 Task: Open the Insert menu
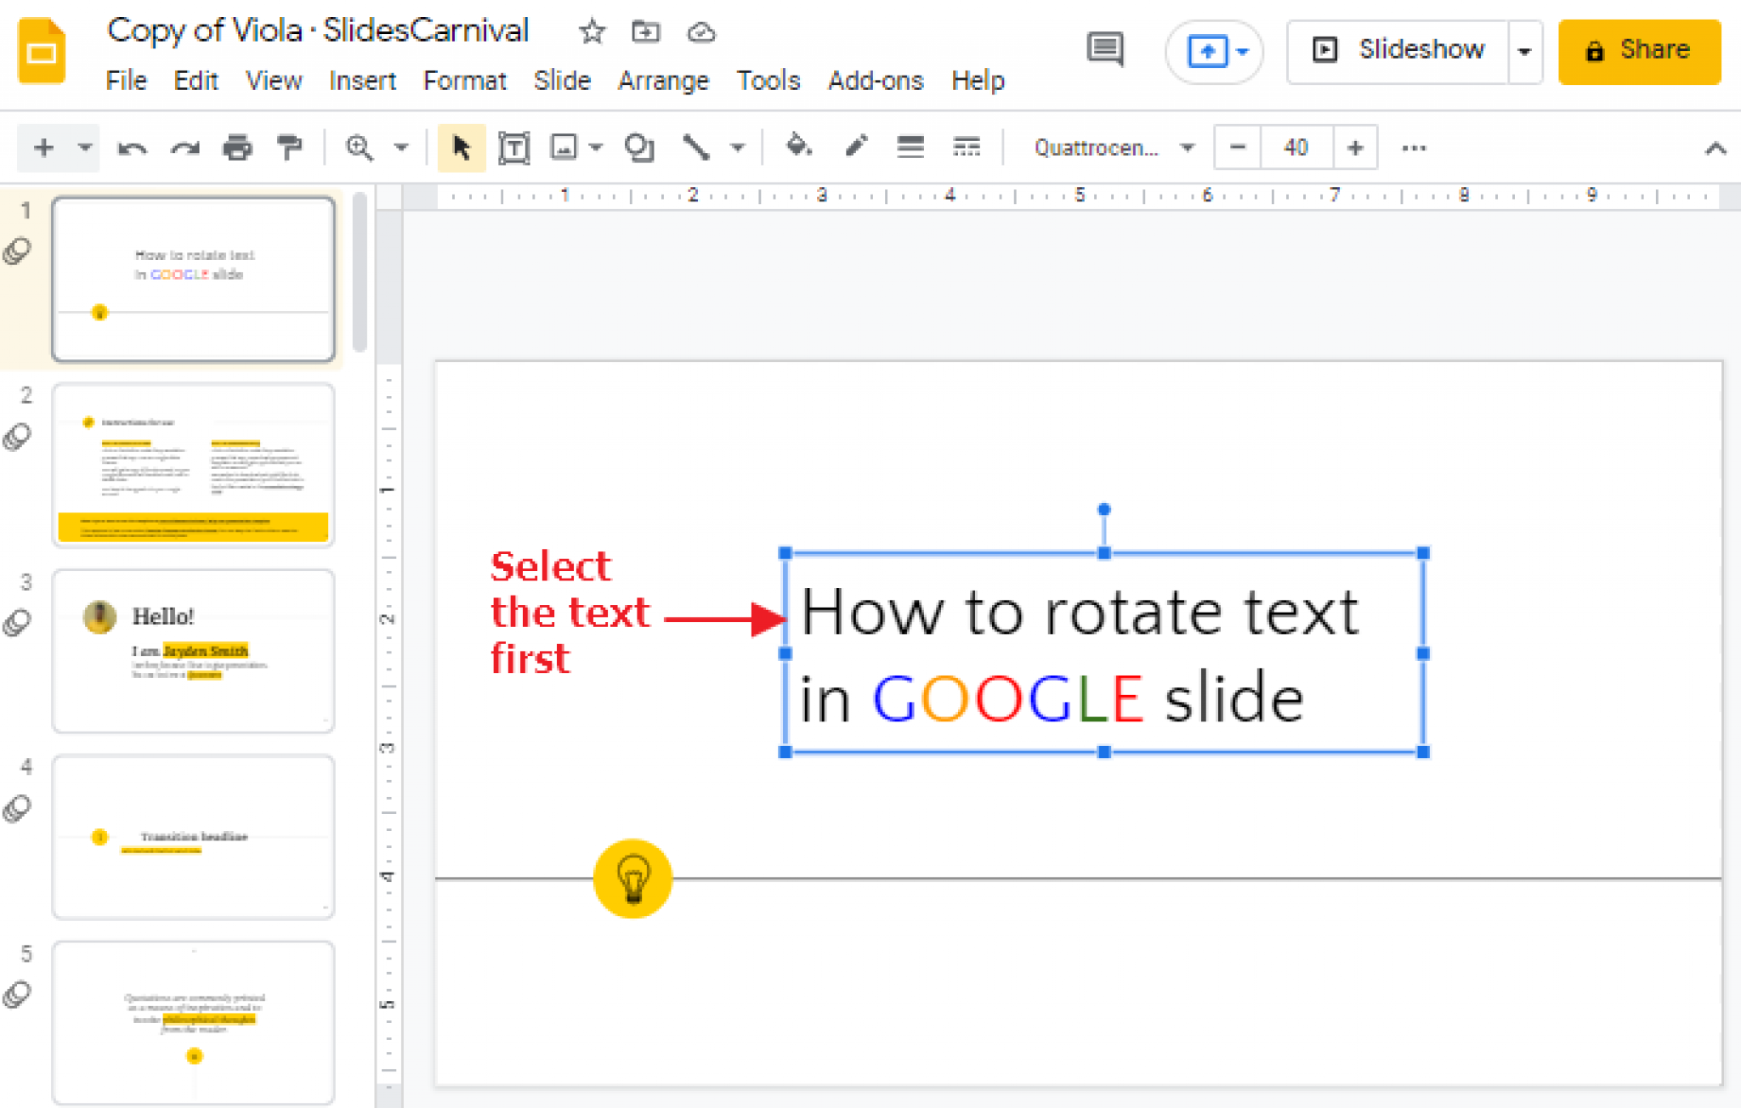[x=362, y=81]
